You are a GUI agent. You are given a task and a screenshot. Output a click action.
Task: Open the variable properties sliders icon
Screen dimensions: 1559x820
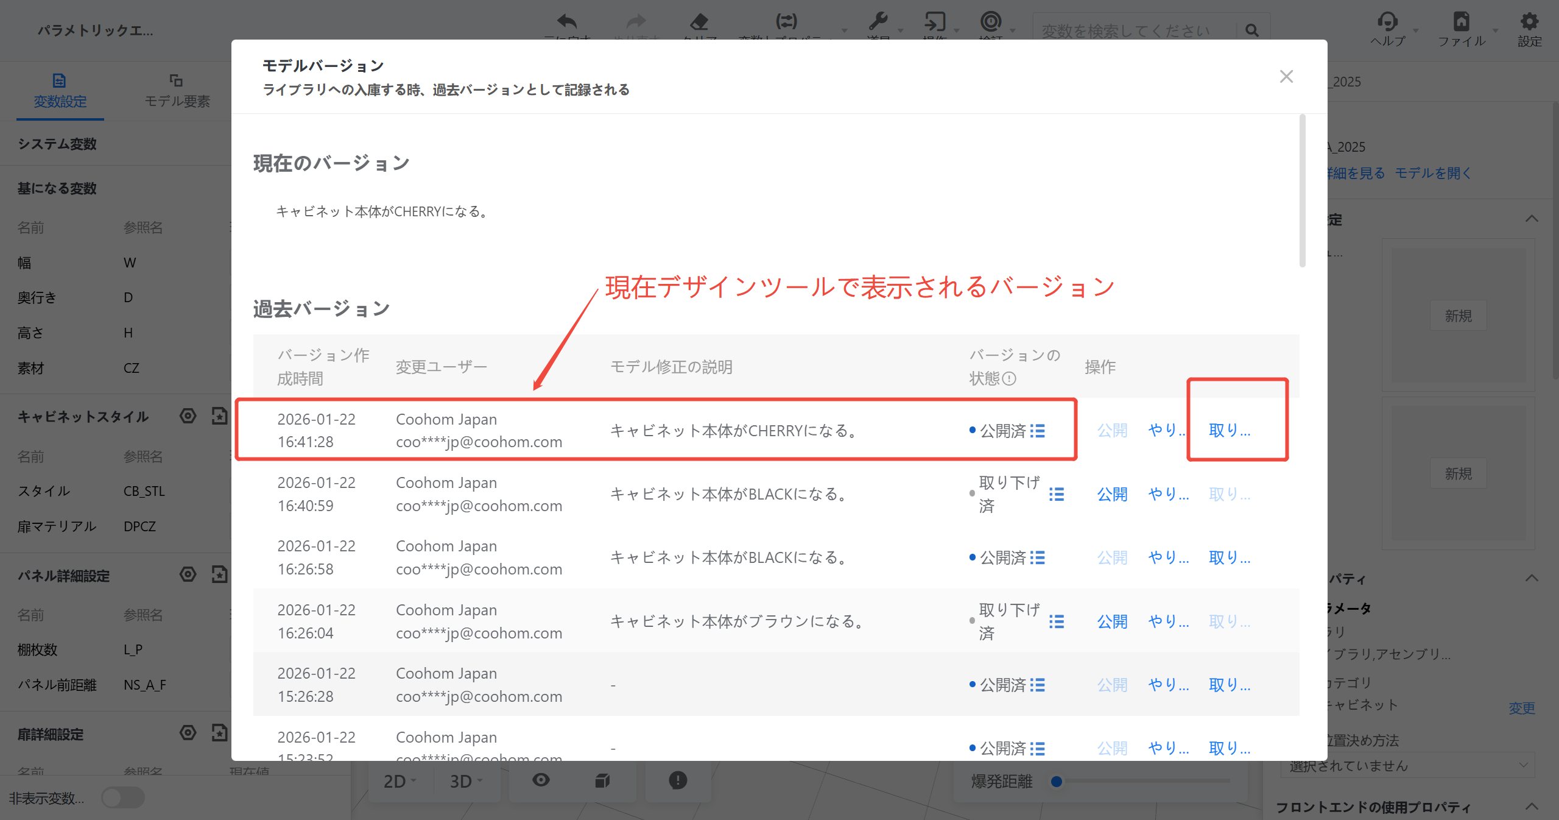click(786, 22)
